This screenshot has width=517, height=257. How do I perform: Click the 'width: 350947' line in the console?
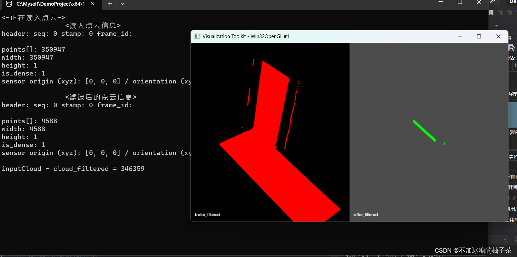pos(27,58)
